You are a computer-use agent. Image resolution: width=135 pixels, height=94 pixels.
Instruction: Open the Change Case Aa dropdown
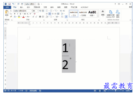(x=28, y=17)
